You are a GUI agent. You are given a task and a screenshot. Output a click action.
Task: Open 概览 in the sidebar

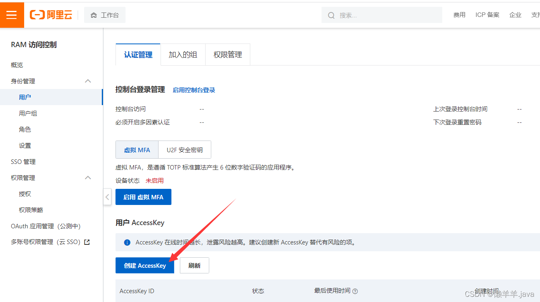[x=17, y=65]
